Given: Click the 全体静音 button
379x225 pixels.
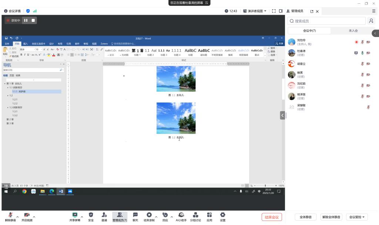Looking at the screenshot, I should pos(305,217).
